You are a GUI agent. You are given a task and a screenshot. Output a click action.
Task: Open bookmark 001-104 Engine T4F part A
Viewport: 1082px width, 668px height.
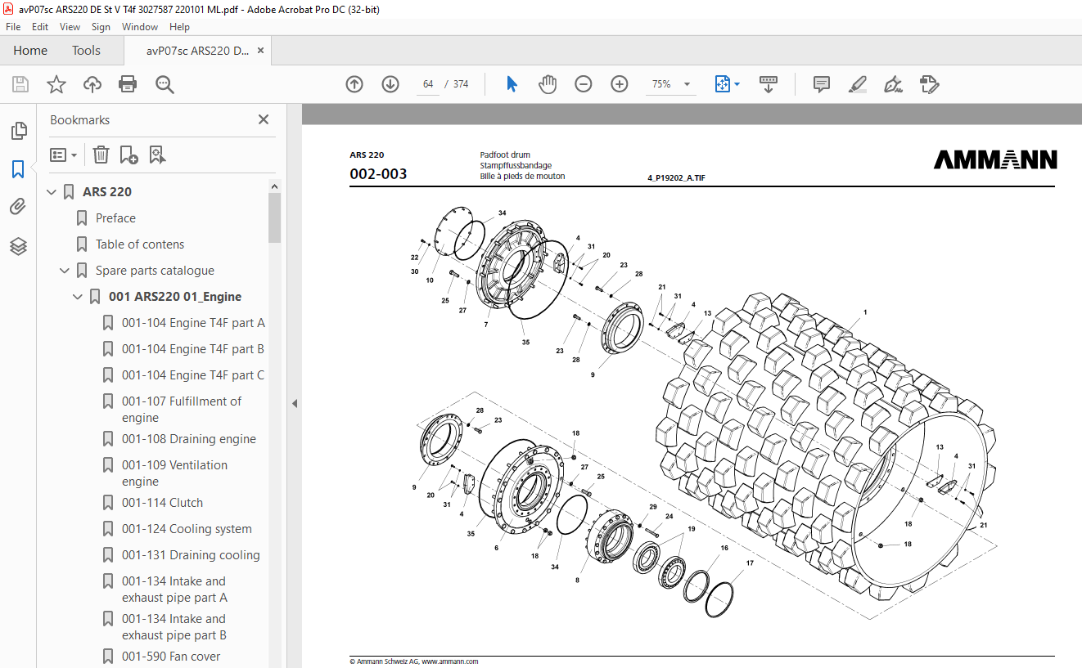click(x=193, y=323)
